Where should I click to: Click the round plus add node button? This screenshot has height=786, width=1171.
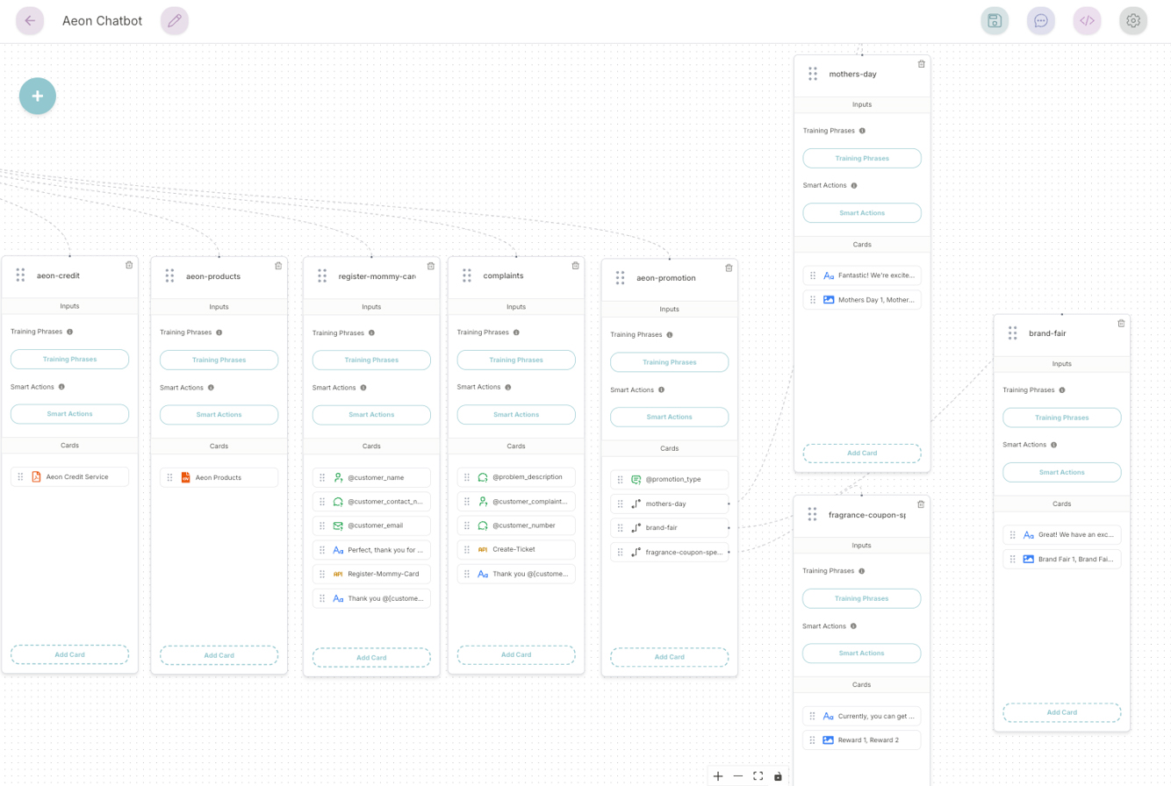(38, 96)
